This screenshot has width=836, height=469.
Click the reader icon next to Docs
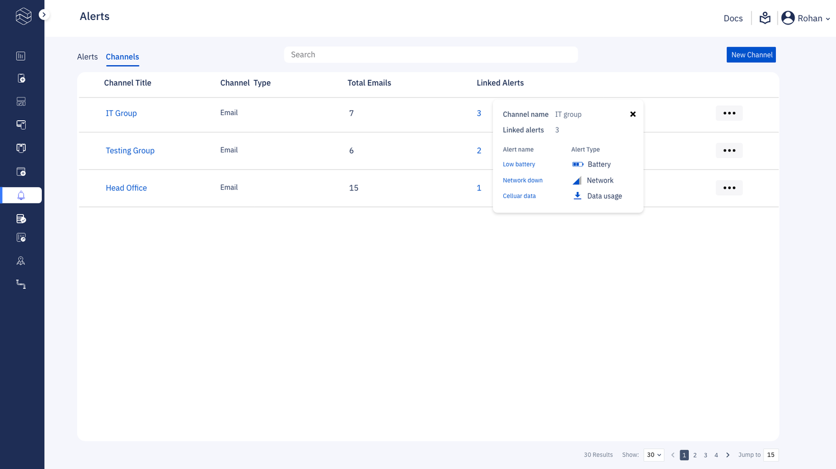point(765,18)
